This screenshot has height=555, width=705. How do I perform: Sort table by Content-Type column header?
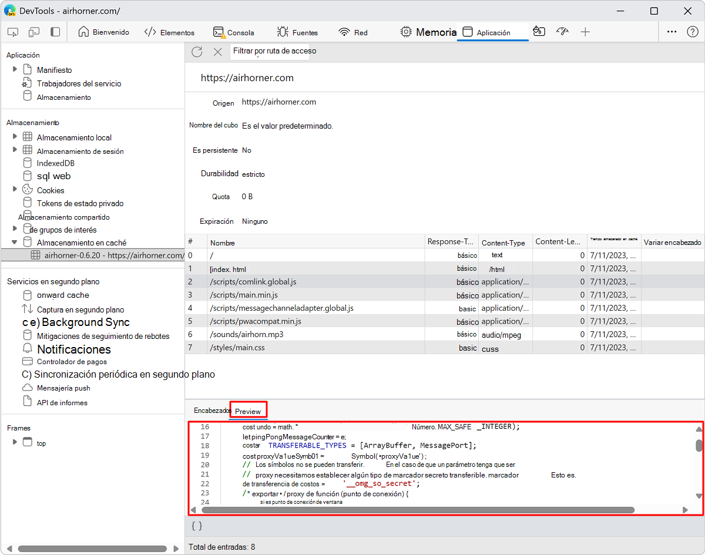pos(505,242)
